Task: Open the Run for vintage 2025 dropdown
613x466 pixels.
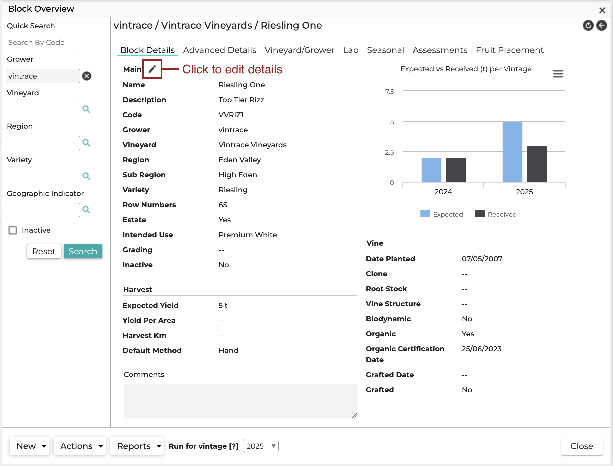Action: point(261,446)
